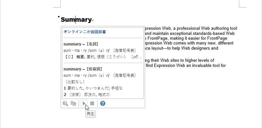Click definition 2 〔法学〕即決の, 略式の
262x128 pixels.
coord(87,95)
